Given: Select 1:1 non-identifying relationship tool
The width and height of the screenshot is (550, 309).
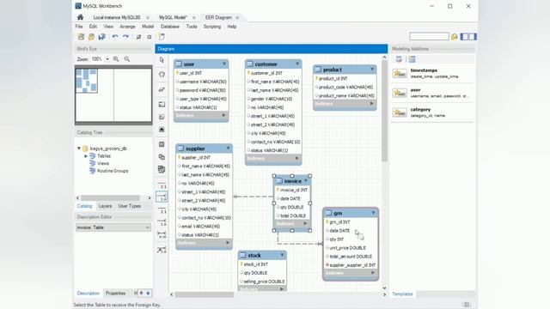Looking at the screenshot, I should [x=162, y=185].
